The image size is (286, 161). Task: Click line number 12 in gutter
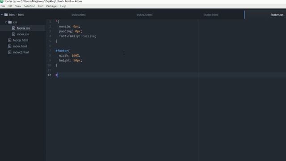(49, 75)
